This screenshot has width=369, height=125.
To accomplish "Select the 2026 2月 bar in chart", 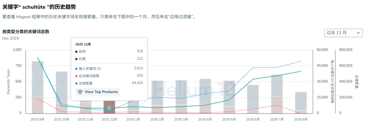I will coord(158,97).
